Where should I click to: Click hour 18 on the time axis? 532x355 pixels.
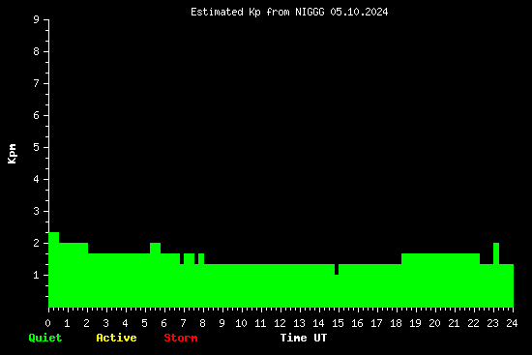pyautogui.click(x=396, y=323)
